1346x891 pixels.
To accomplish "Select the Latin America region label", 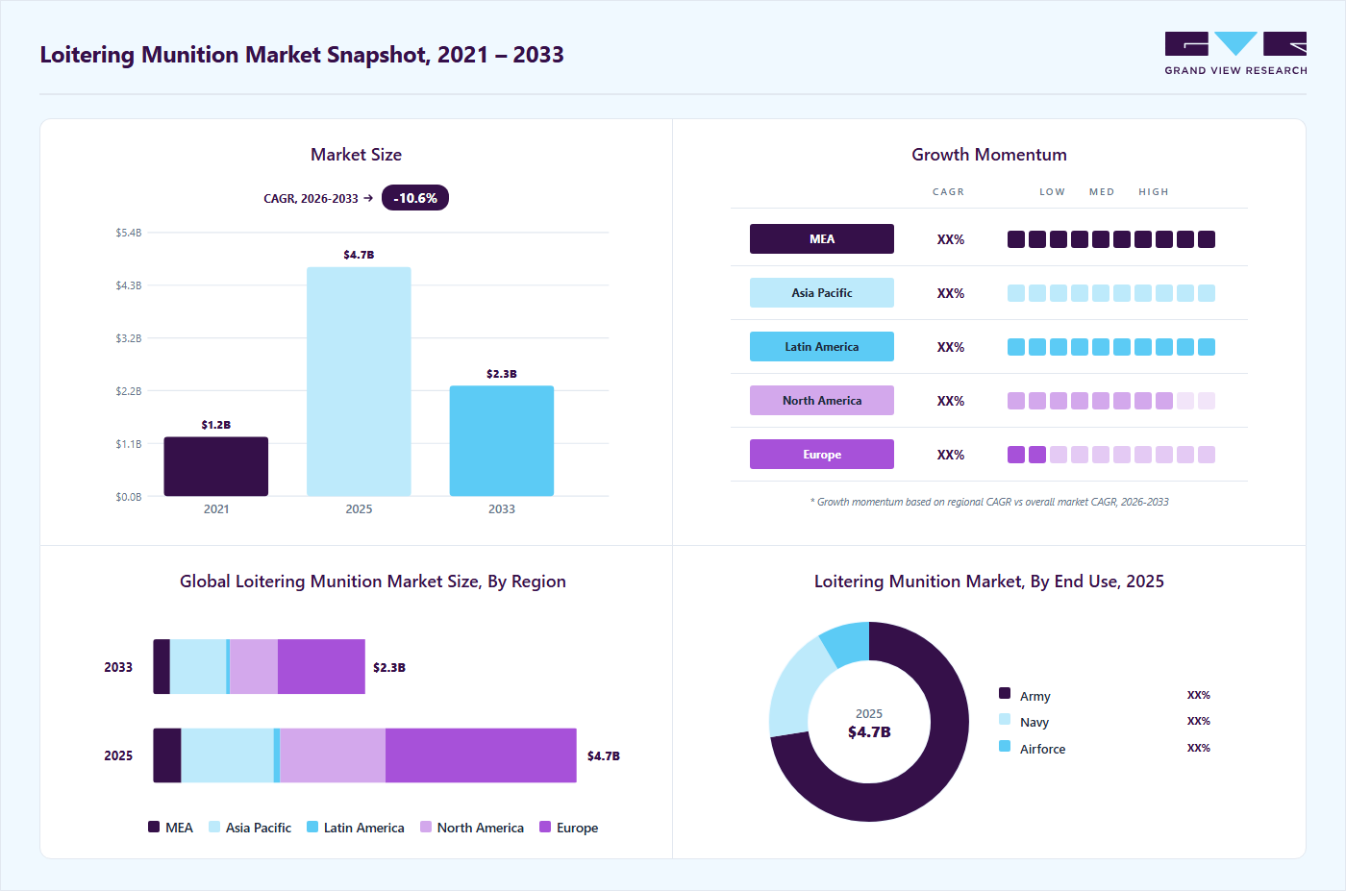I will pos(822,347).
